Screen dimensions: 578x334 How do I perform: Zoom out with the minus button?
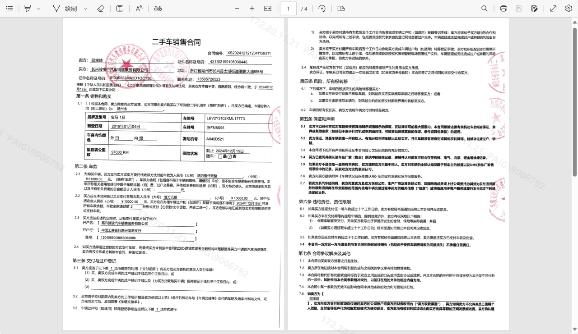[237, 9]
